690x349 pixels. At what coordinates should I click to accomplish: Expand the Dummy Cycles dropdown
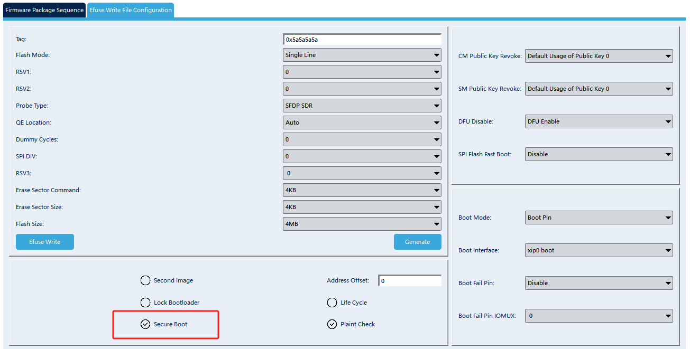click(x=362, y=139)
